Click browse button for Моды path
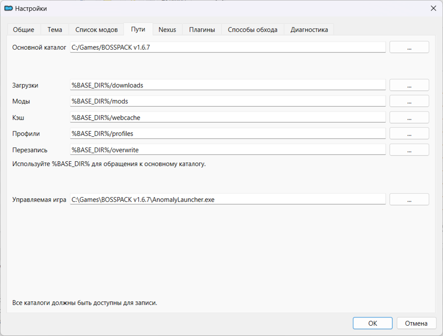The height and width of the screenshot is (336, 443). [x=409, y=101]
